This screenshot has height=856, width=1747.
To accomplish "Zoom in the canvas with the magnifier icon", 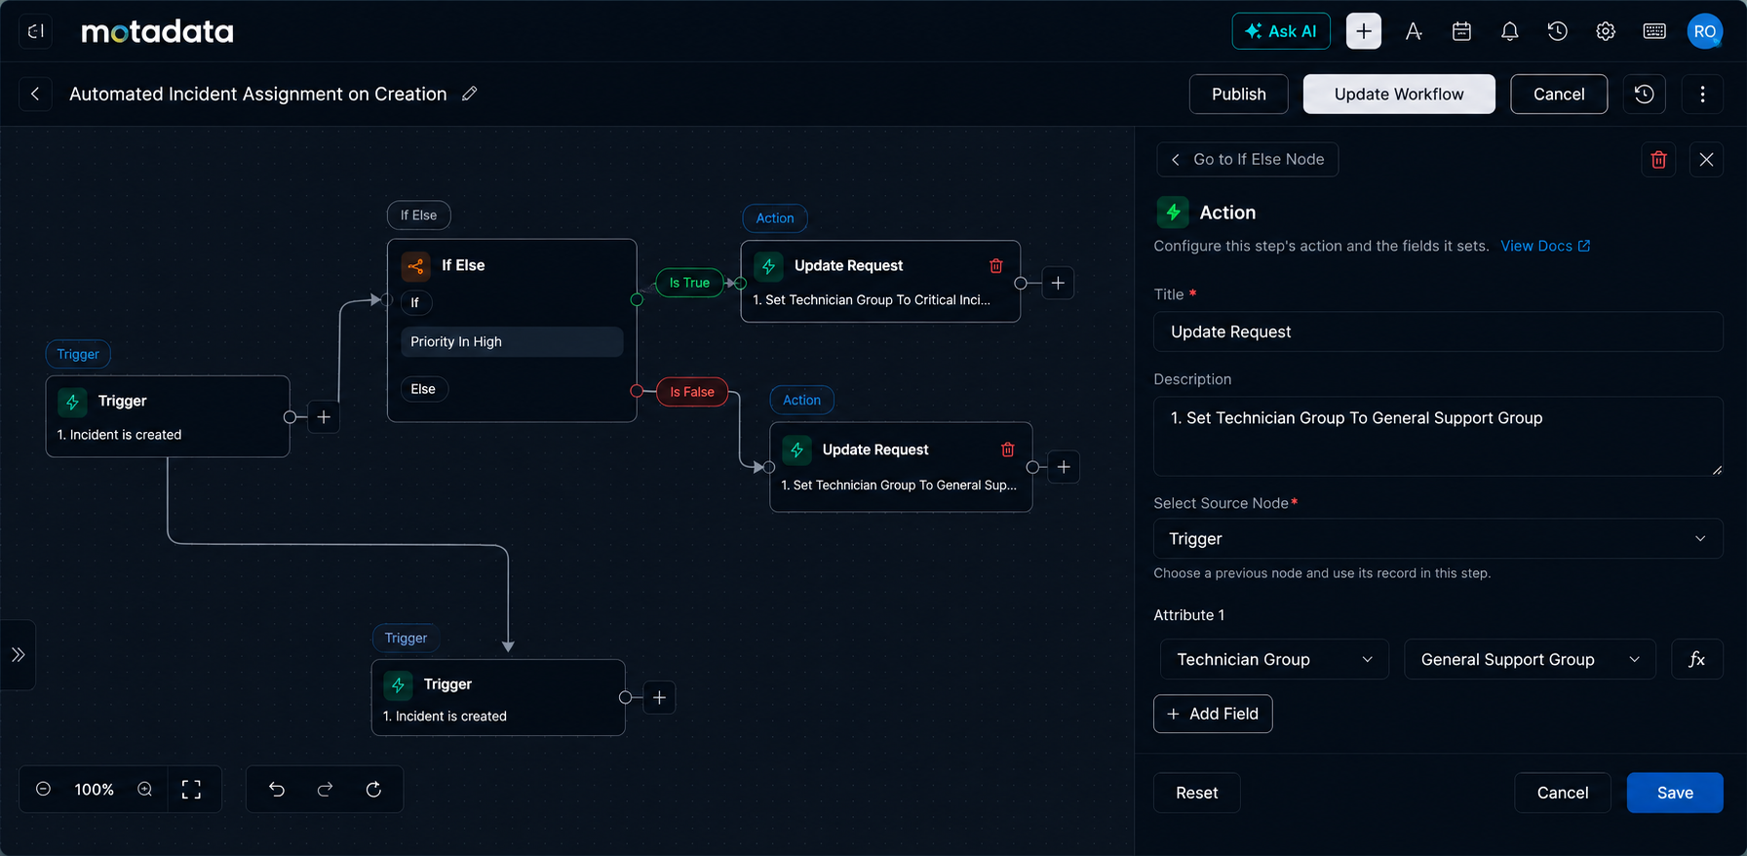I will tap(144, 789).
